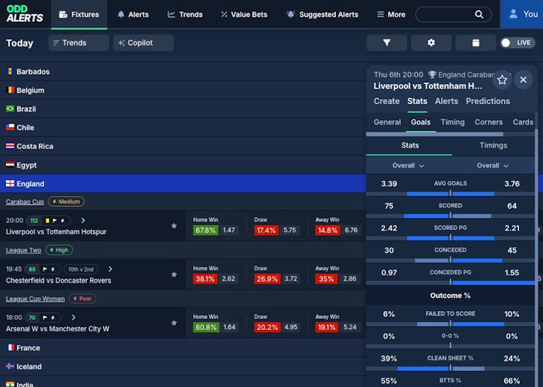
Task: Star the Liverpool vs Tottenham Hotspur fixture row
Action: (174, 226)
